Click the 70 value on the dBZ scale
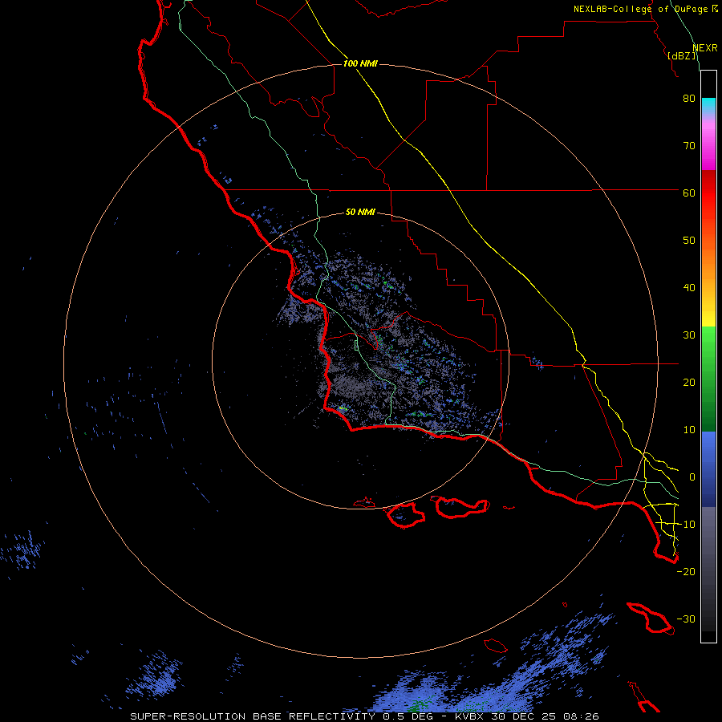 coord(689,146)
